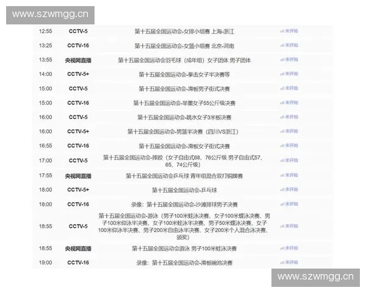The width and height of the screenshot is (366, 293).
Task: Click 未开始 status for 18:00 CCTV-5+ 乒乓球 row
Action: tap(289, 189)
